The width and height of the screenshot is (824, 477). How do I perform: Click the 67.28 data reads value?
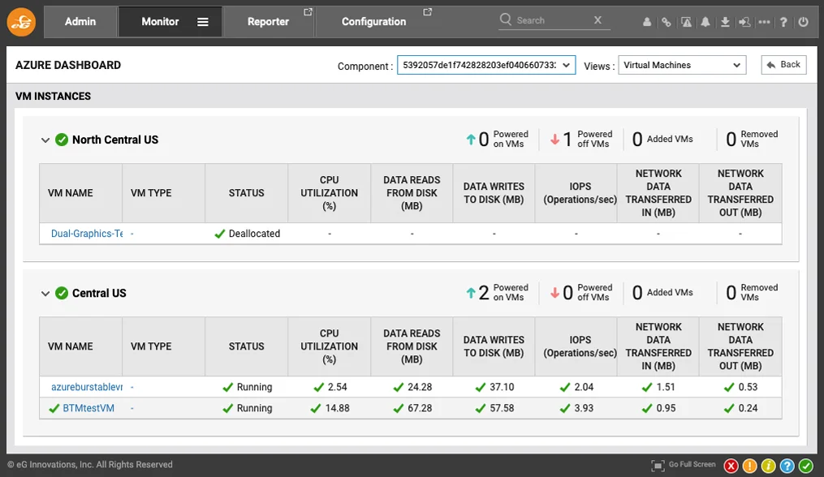[420, 408]
